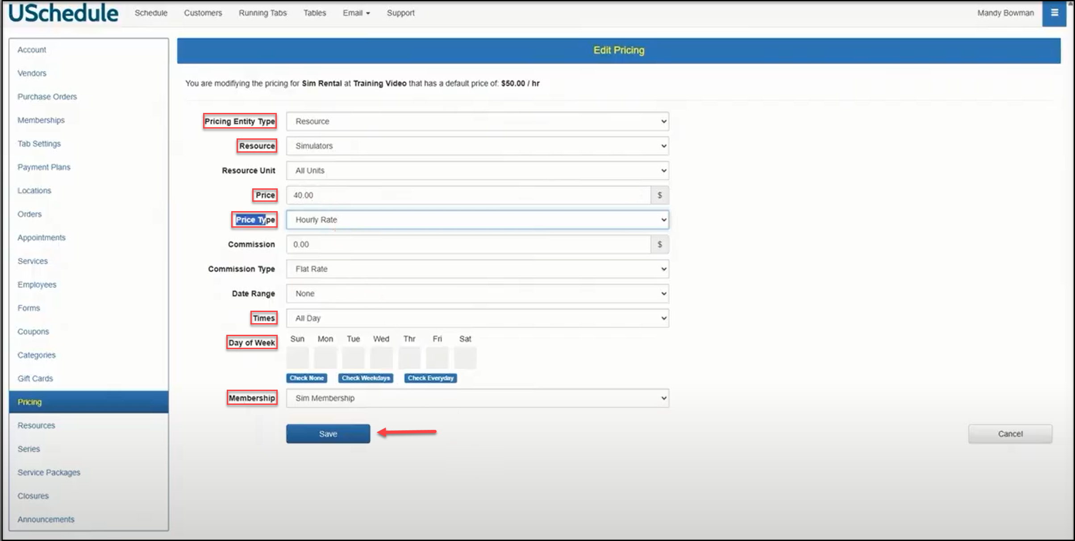
Task: Toggle the Sun day checkbox
Action: click(x=297, y=358)
